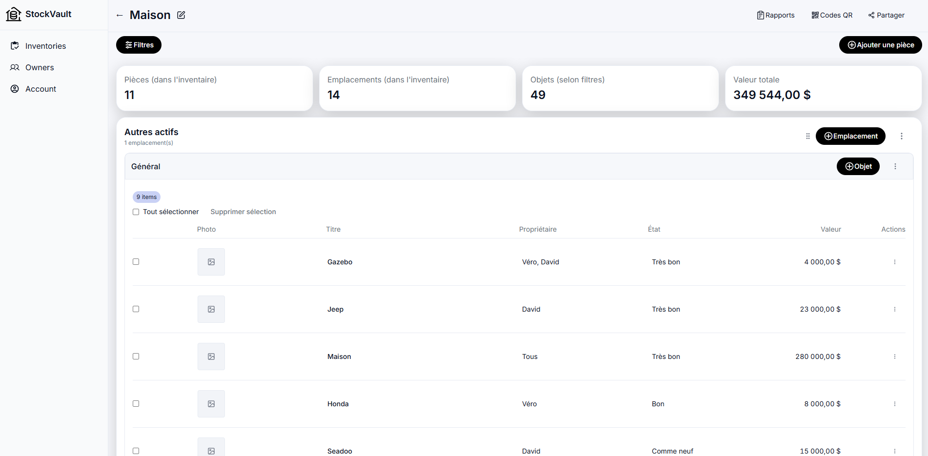Screen dimensions: 928x456
Task: Check the Jeep item checkbox
Action: (136, 309)
